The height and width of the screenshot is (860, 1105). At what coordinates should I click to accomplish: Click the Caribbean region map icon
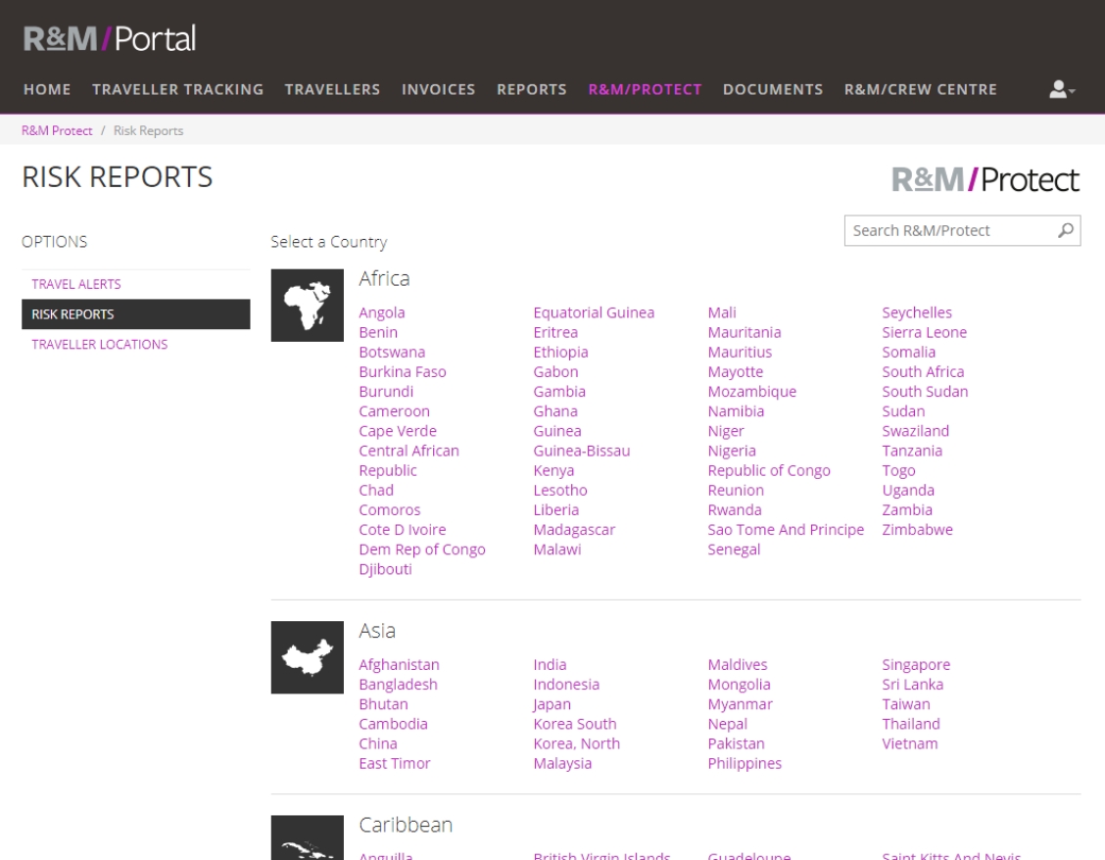pos(307,840)
